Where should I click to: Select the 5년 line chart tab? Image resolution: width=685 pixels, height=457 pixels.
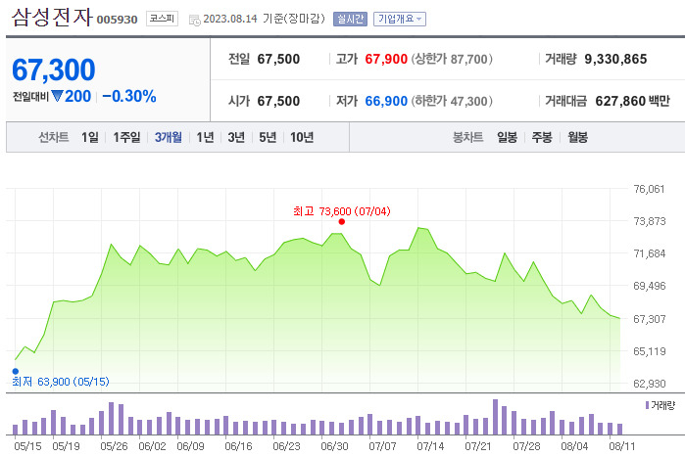(268, 137)
